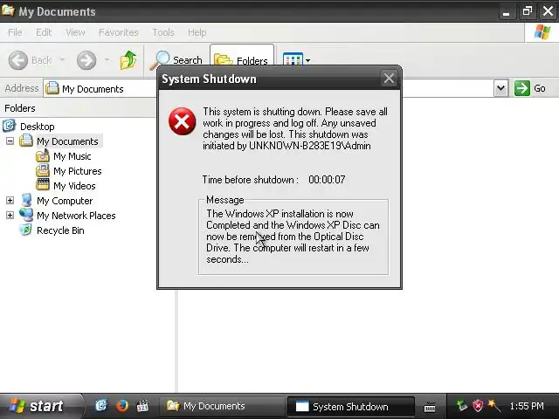Select the My Music folder
This screenshot has height=419, width=559.
click(x=72, y=156)
